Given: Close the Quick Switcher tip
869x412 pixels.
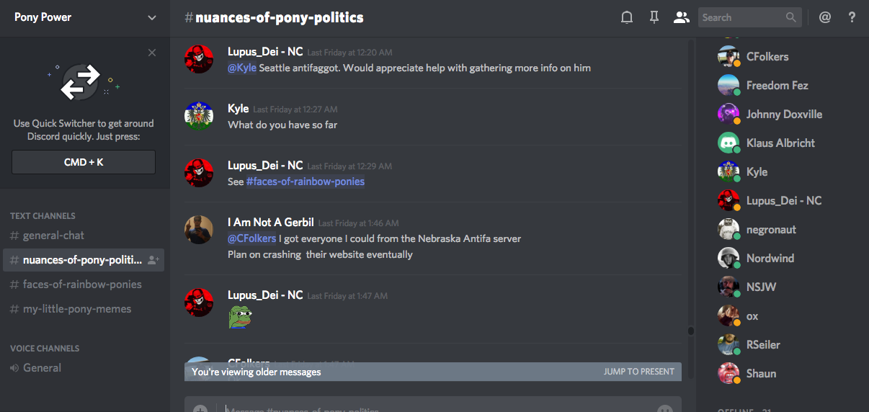Looking at the screenshot, I should tap(151, 53).
